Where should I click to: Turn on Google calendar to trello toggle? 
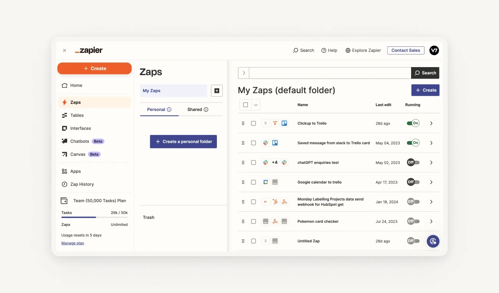pos(413,182)
